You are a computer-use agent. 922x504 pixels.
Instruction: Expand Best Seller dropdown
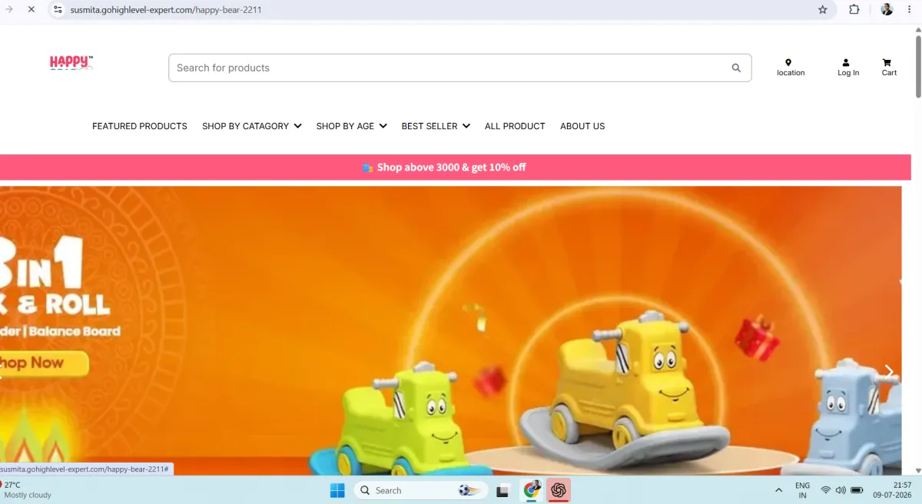tap(436, 126)
